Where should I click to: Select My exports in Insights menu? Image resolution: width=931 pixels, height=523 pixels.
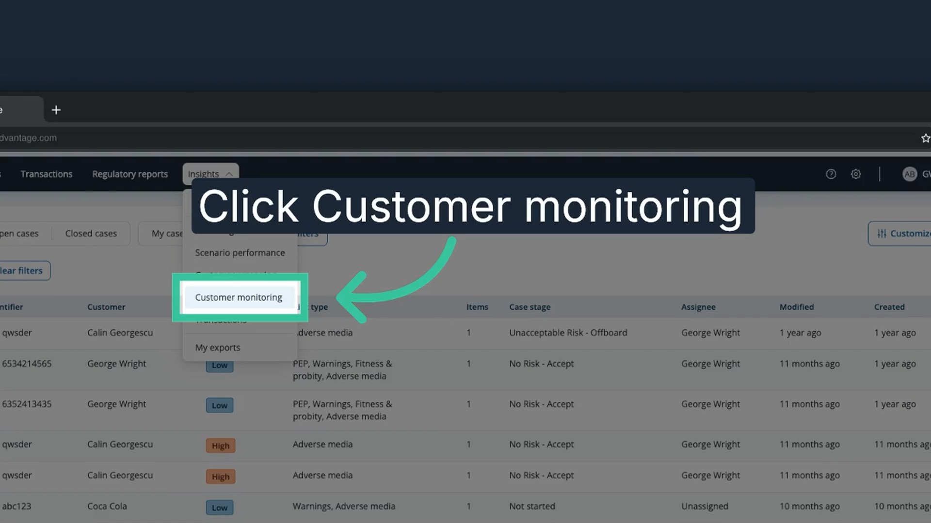pyautogui.click(x=218, y=348)
